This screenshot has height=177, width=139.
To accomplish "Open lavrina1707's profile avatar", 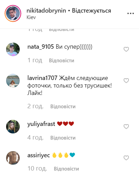I will point(13,81).
